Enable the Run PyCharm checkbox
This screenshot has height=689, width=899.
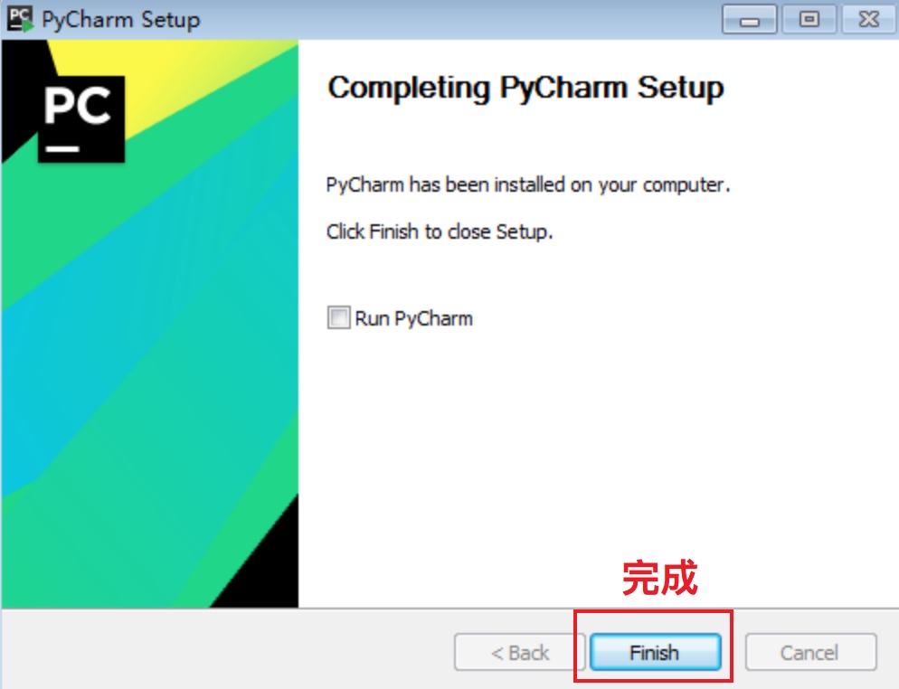click(338, 317)
